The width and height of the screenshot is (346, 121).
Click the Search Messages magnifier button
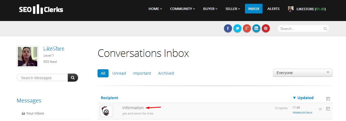click(73, 78)
